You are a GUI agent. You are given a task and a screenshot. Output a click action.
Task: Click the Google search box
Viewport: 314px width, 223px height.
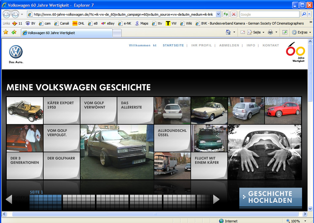tap(269, 15)
